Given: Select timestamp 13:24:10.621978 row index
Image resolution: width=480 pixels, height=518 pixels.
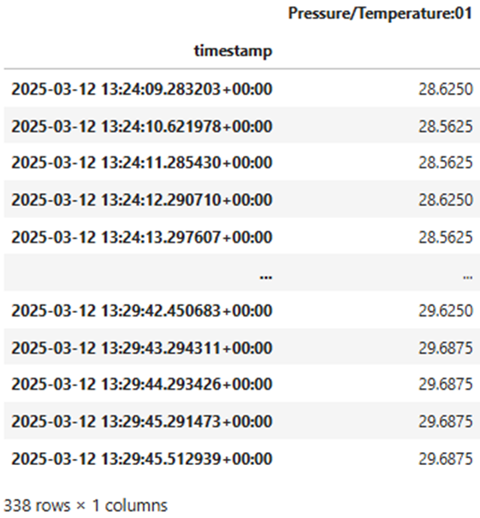Looking at the screenshot, I should pos(142,127).
